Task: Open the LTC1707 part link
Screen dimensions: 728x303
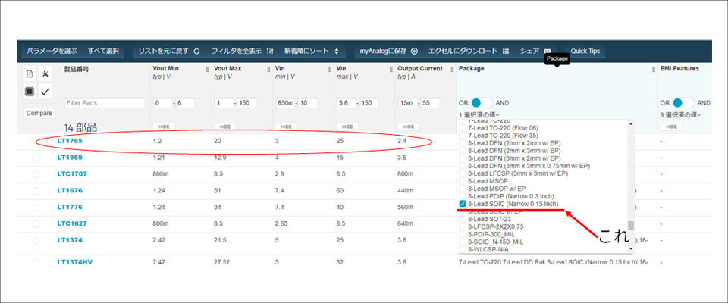Action: [73, 174]
